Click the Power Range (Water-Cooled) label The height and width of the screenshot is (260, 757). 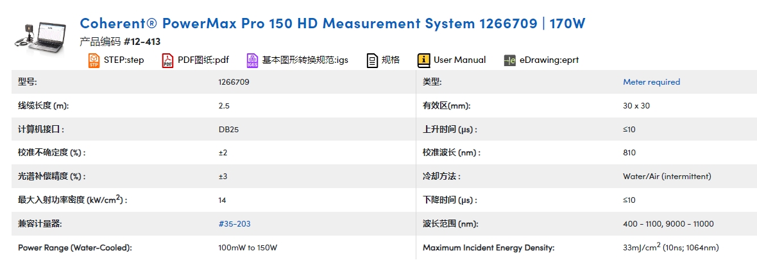[x=75, y=247]
